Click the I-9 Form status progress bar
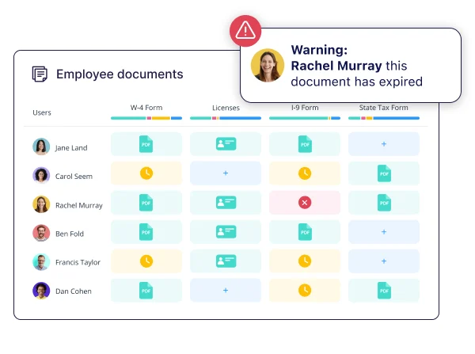This screenshot has height=354, width=475. coord(305,118)
